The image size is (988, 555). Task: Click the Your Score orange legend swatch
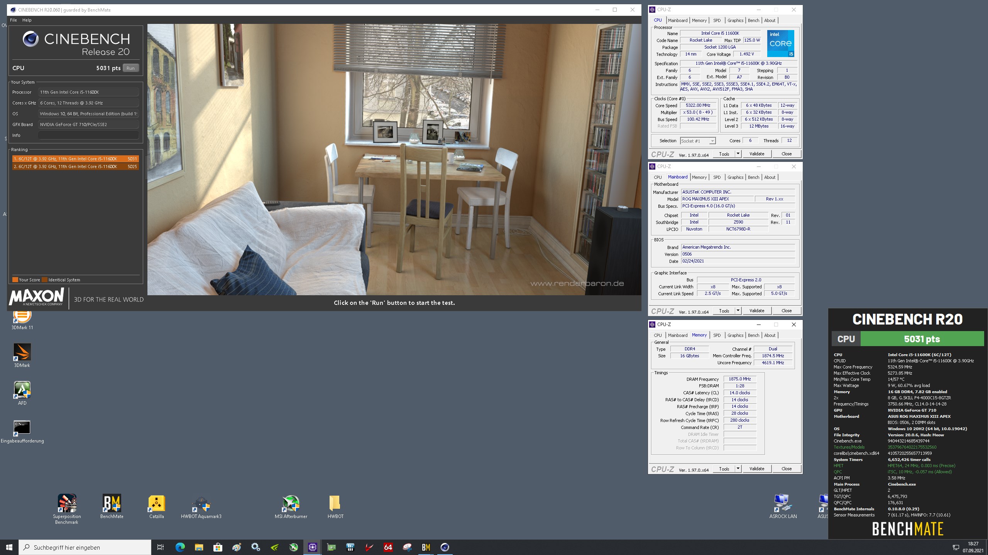tap(15, 280)
